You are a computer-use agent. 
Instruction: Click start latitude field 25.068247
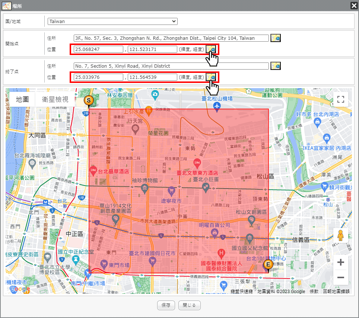[98, 49]
